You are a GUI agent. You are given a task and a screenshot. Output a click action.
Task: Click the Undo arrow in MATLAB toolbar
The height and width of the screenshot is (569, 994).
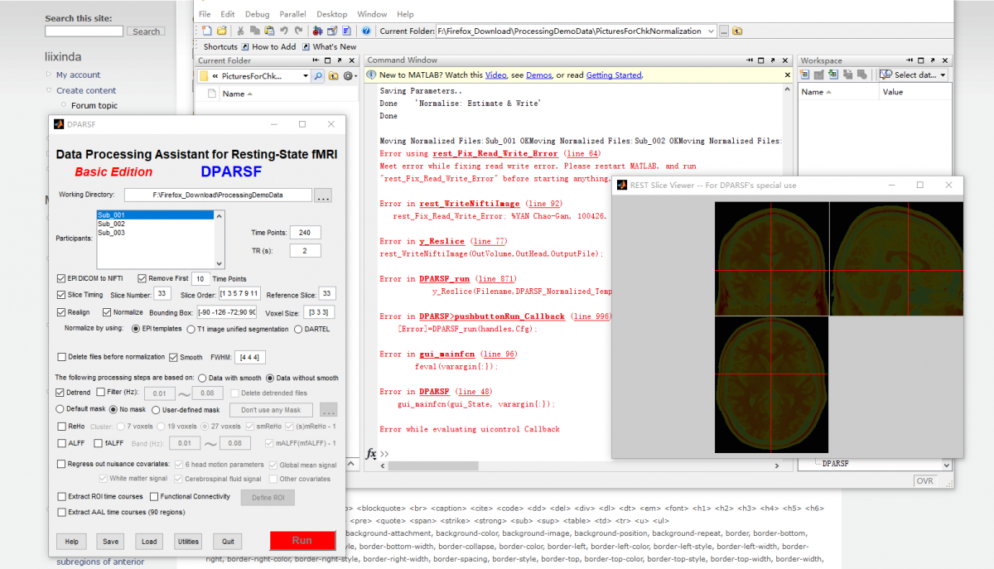point(283,31)
